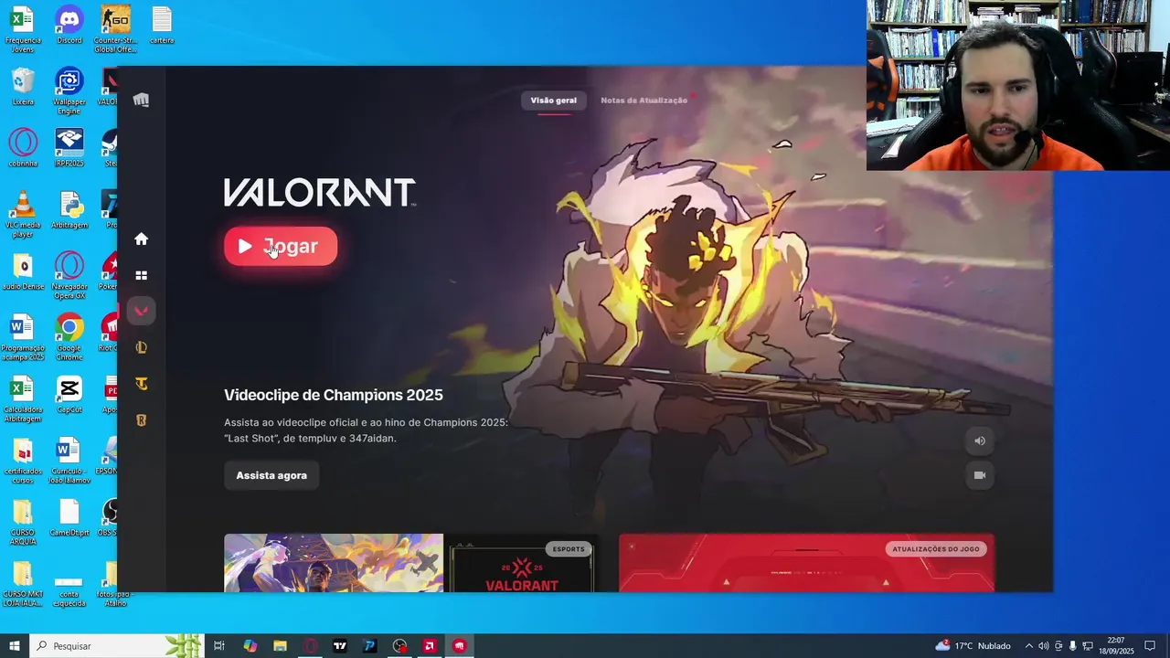Screen dimensions: 1170x658
Task: Select the Teamfight Tactics sidebar icon
Action: point(141,384)
